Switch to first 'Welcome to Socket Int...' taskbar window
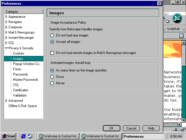Screen dimensions: 186x140 point(59,136)
